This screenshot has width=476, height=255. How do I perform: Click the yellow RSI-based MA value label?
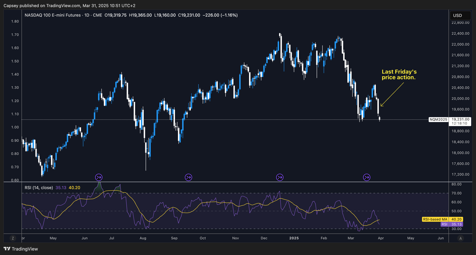tap(435, 219)
